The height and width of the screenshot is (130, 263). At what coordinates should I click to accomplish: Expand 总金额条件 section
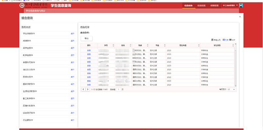click(72, 120)
